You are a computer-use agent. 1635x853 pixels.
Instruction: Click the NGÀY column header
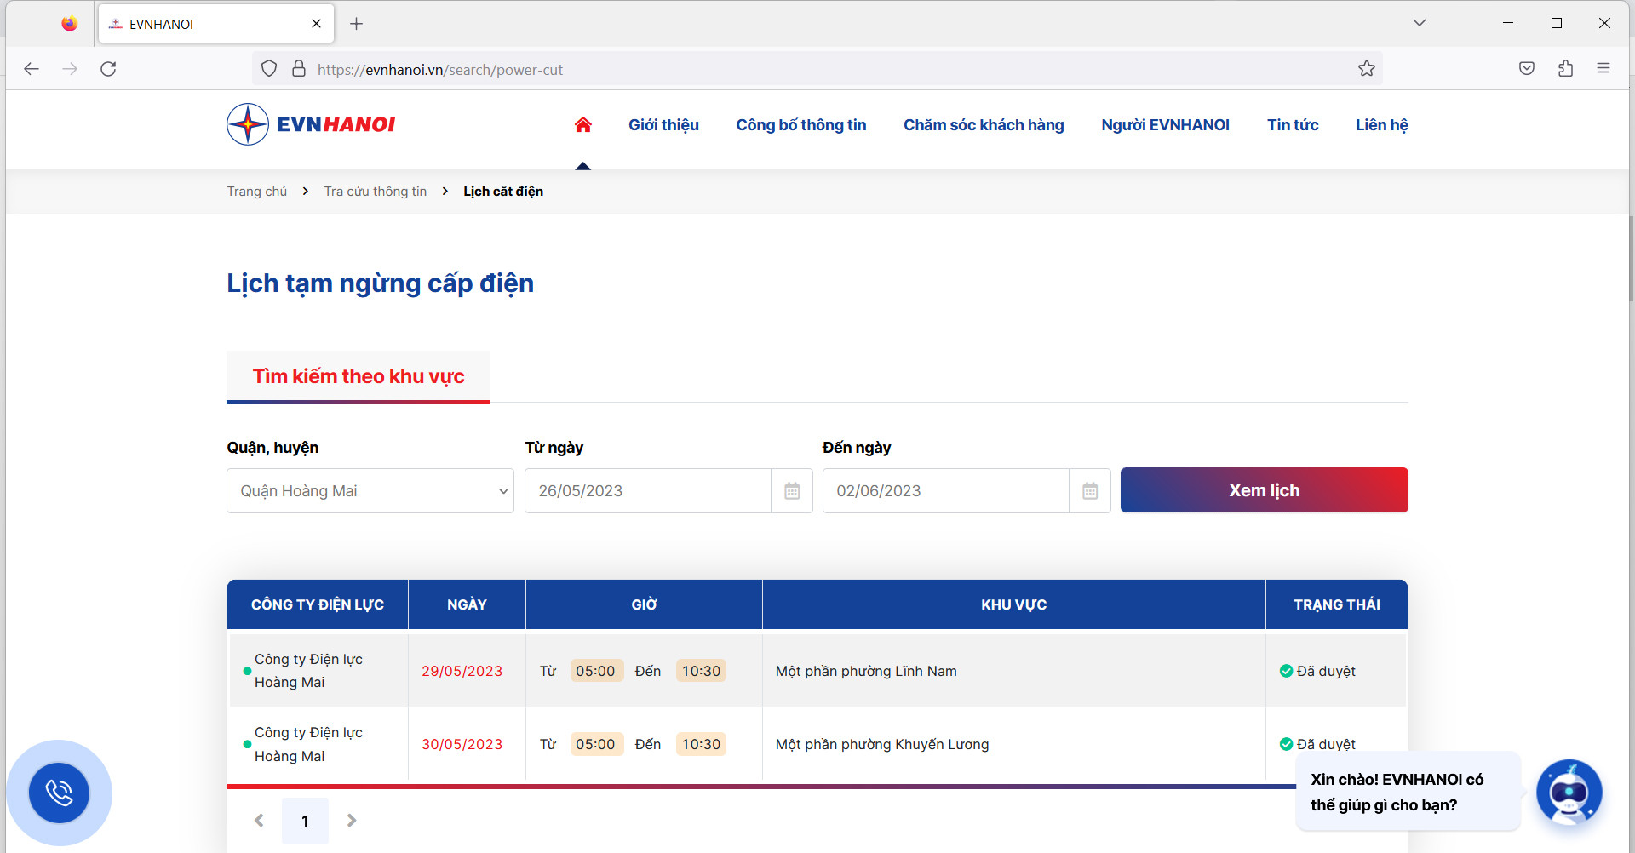tap(467, 604)
